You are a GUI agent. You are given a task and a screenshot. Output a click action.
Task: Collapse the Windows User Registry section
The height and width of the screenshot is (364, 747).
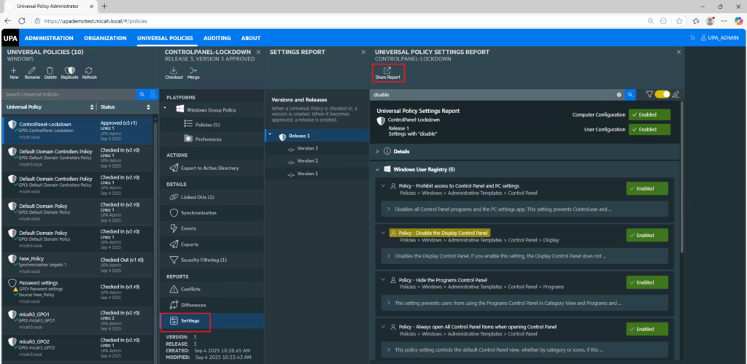click(x=379, y=169)
